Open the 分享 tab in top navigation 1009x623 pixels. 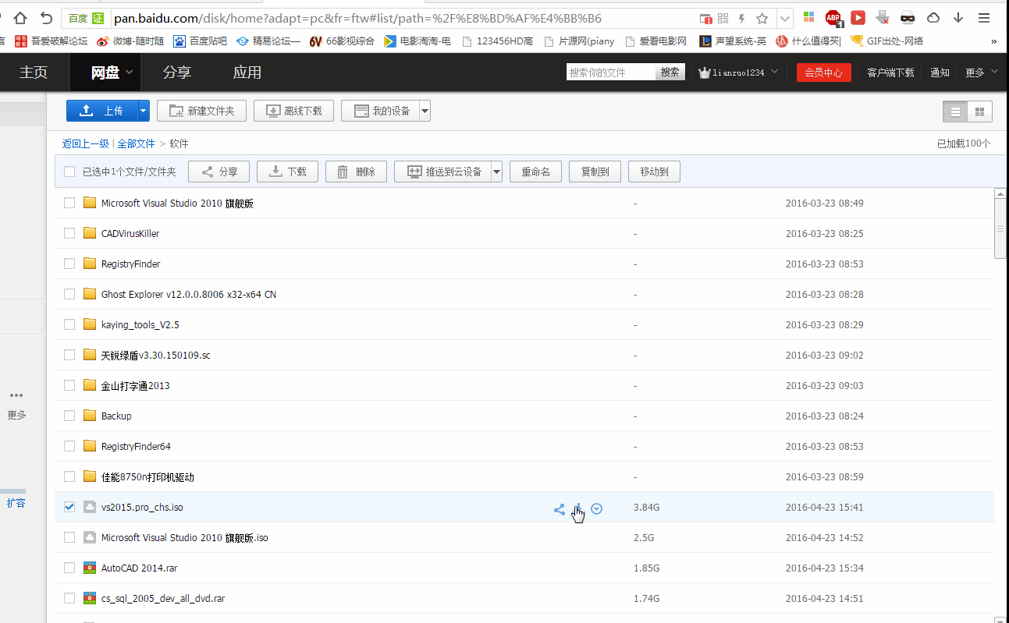click(176, 73)
